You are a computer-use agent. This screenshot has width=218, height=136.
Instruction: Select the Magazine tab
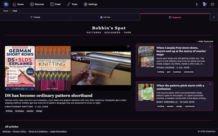click(175, 17)
